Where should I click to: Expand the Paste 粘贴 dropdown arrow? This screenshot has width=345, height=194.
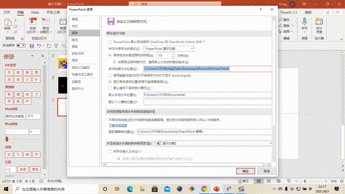8,32
